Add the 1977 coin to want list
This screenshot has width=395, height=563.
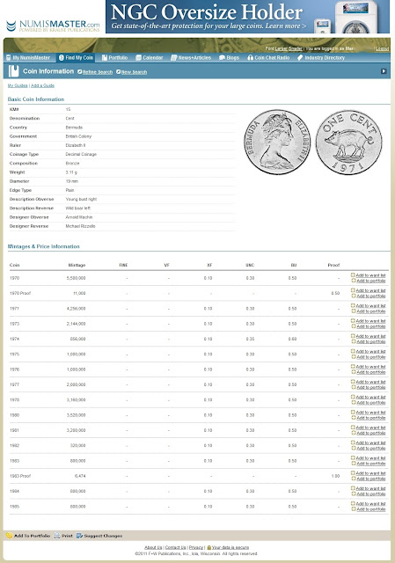pos(369,382)
